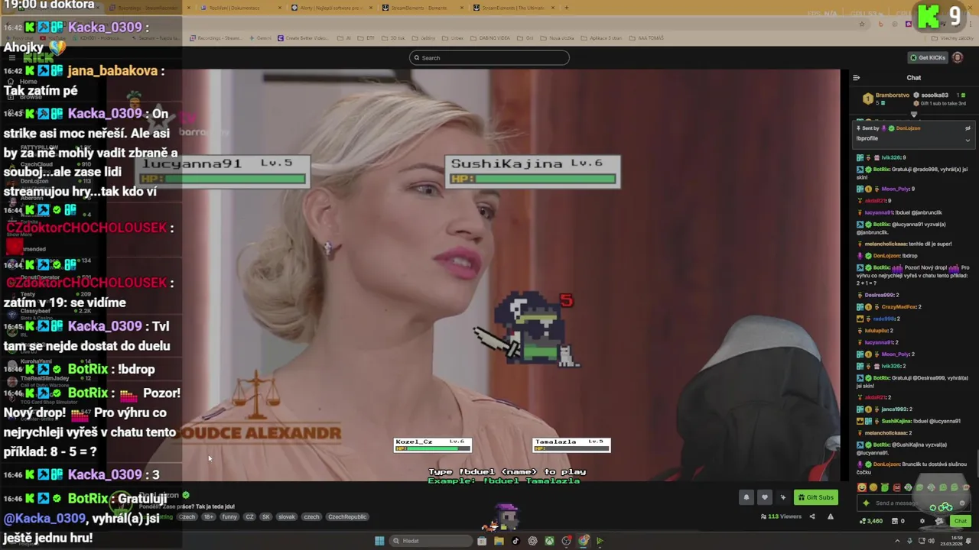Unpin the pinned message icon

click(x=968, y=128)
